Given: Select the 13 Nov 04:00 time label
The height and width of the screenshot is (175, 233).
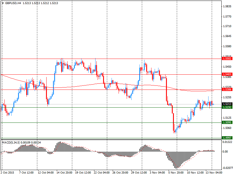Looking at the screenshot, I should (214, 173).
